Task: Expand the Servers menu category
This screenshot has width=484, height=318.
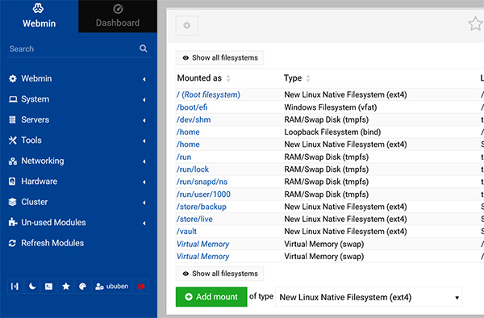Action: 78,119
